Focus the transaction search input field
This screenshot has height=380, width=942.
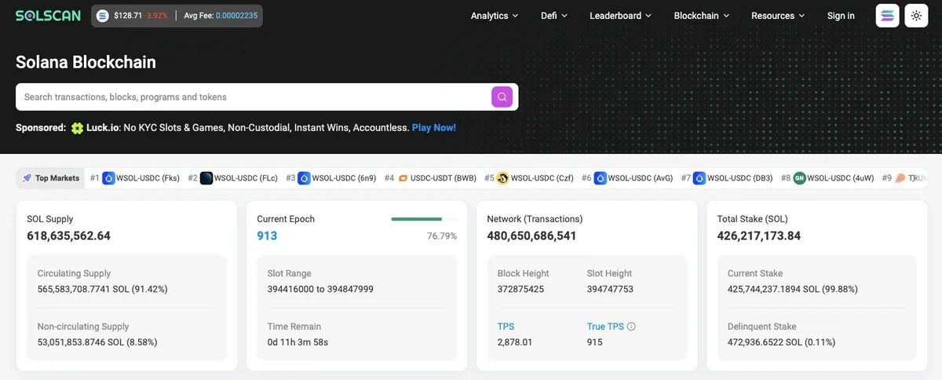click(251, 97)
